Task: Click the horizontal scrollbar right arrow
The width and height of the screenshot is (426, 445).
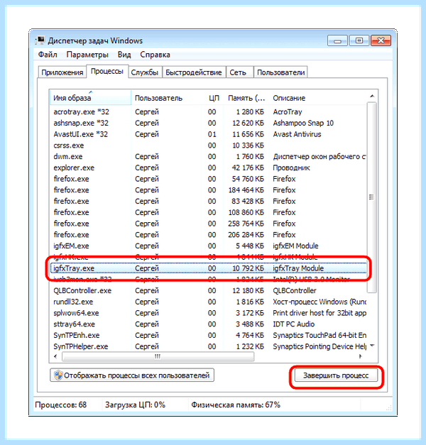Action: click(x=361, y=356)
